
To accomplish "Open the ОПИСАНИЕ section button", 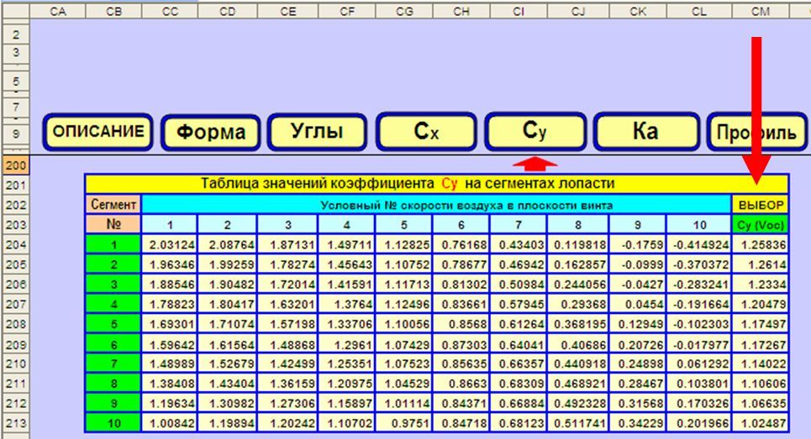I will (97, 133).
